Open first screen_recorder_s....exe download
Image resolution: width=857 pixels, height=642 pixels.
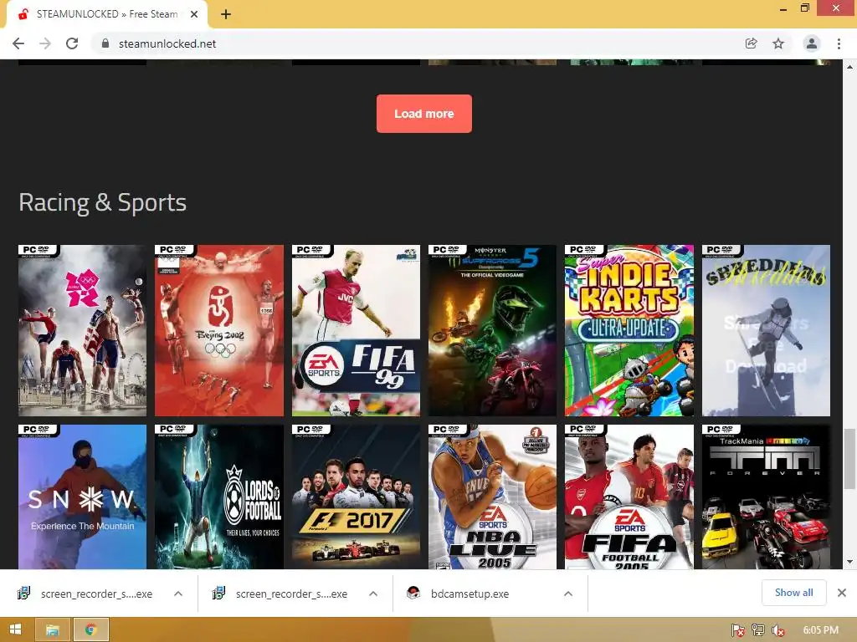click(86, 594)
